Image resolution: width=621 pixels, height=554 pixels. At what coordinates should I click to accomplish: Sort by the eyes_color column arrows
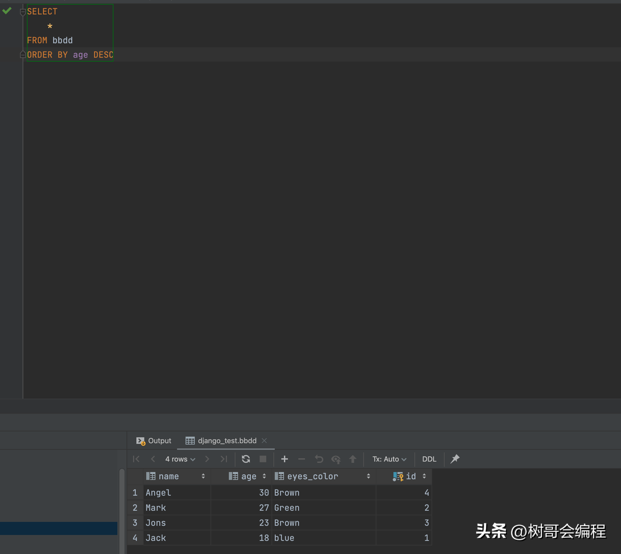pyautogui.click(x=369, y=476)
